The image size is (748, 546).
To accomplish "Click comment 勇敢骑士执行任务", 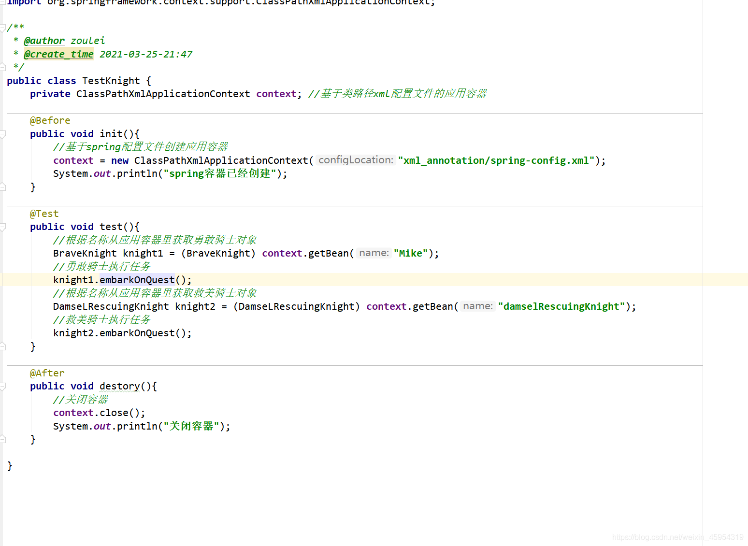I will point(102,267).
